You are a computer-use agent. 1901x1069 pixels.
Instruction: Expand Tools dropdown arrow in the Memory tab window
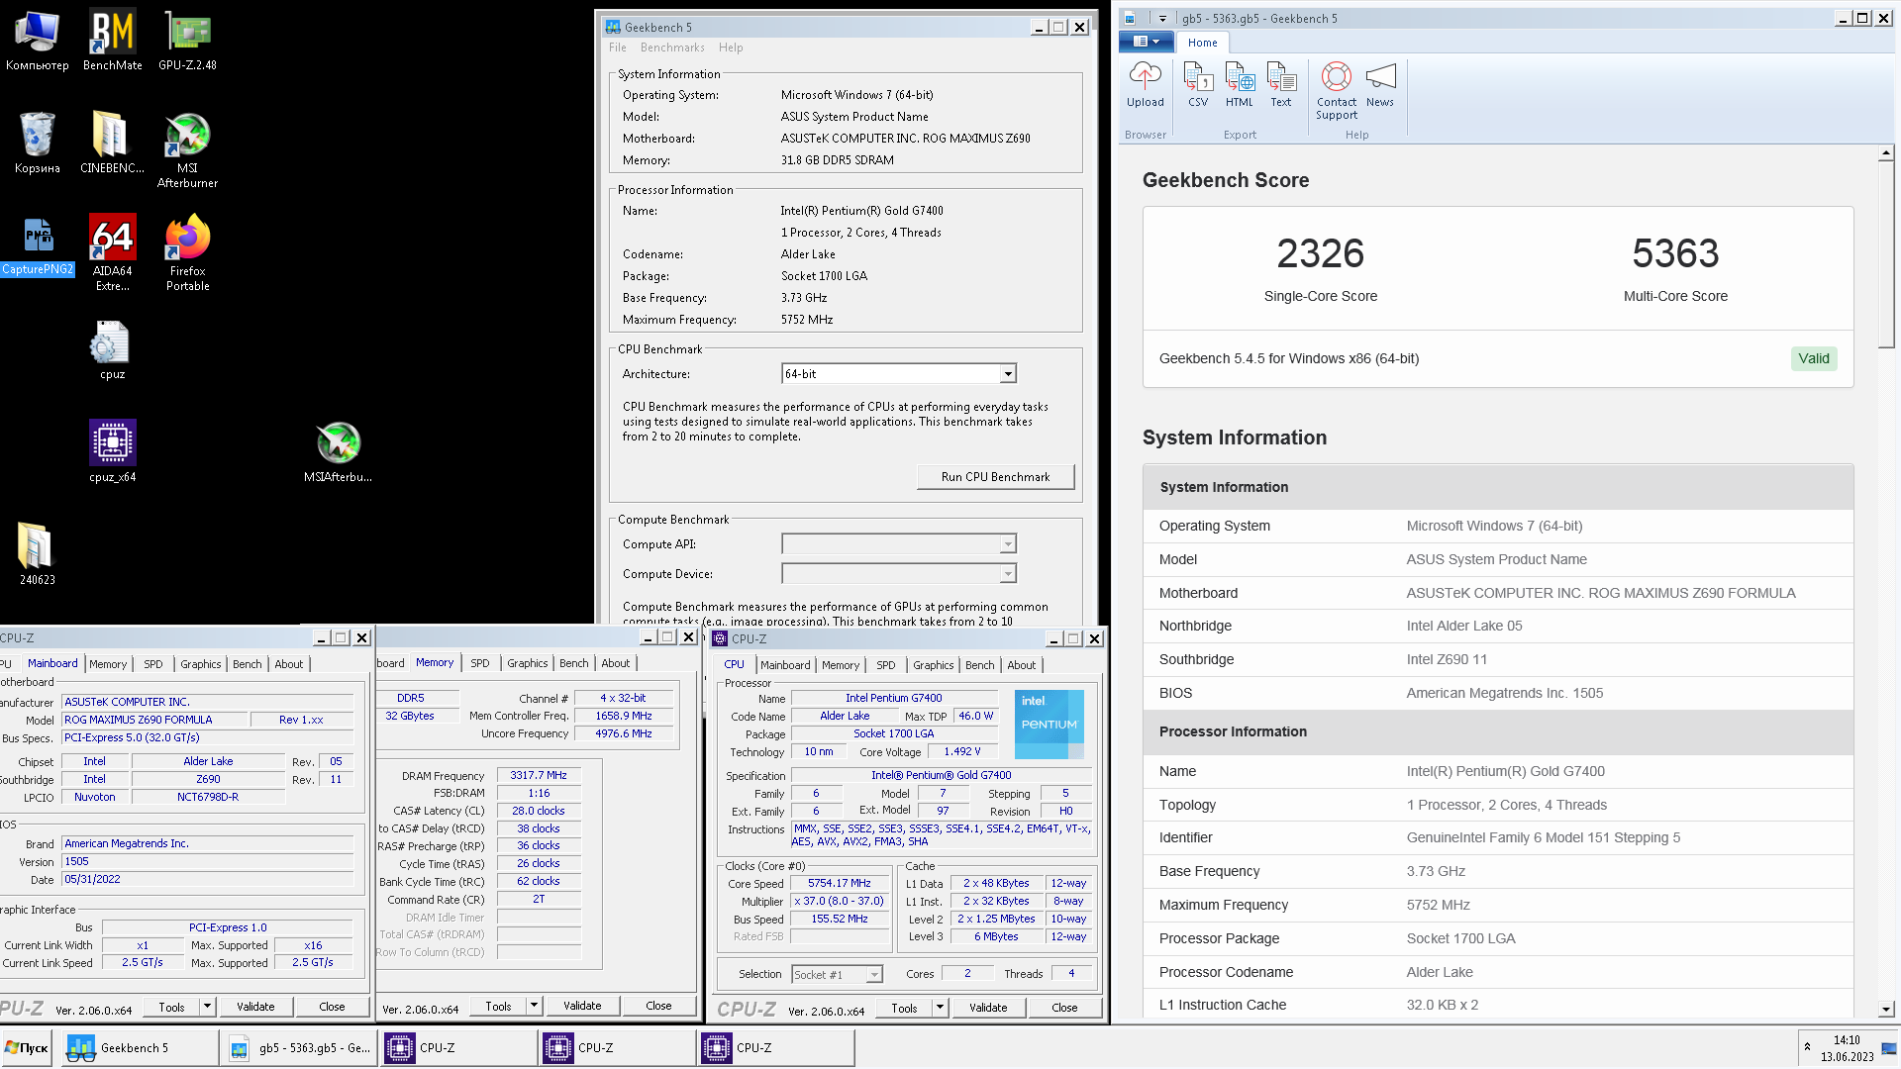[x=534, y=1006]
